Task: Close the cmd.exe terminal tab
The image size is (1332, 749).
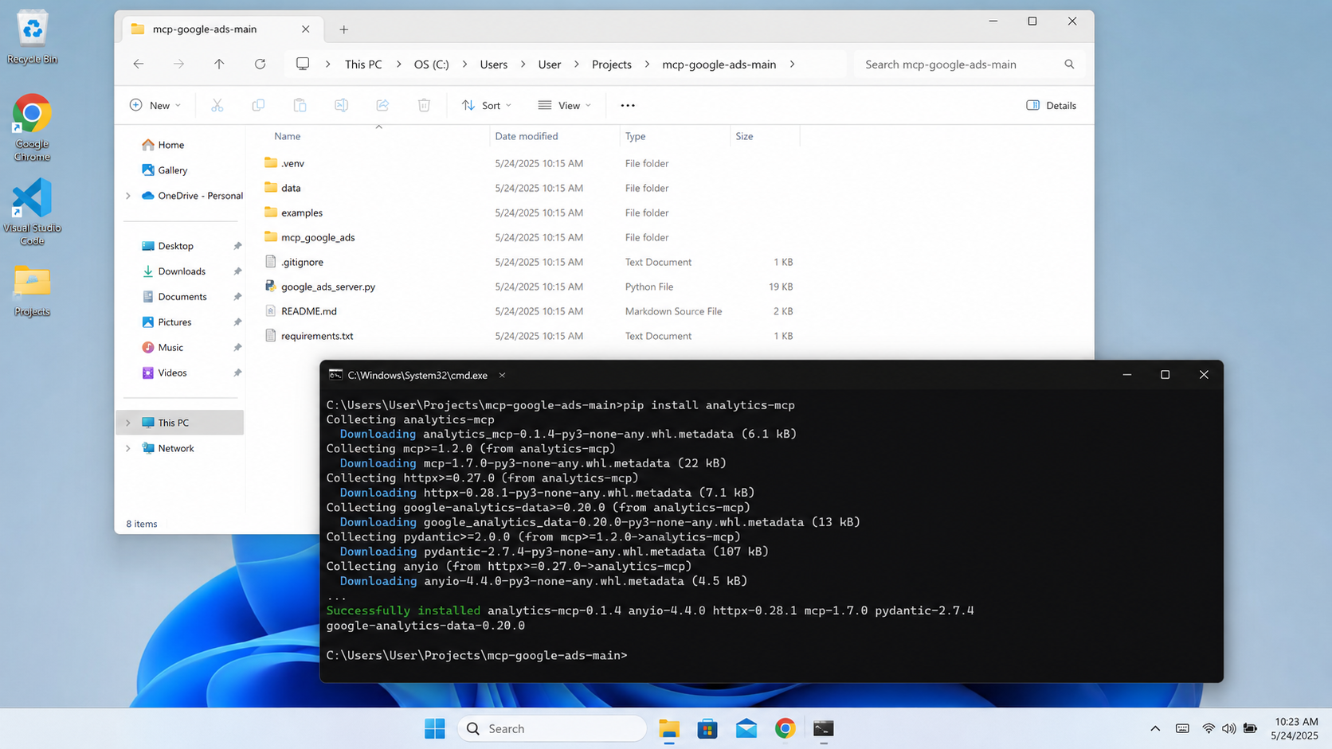Action: [502, 375]
